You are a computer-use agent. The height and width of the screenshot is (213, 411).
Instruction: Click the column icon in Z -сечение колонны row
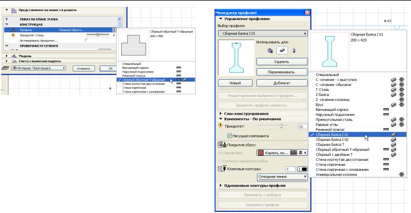pos(402,100)
